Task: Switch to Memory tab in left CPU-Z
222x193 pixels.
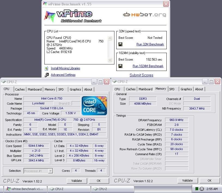Action: [x=50, y=89]
